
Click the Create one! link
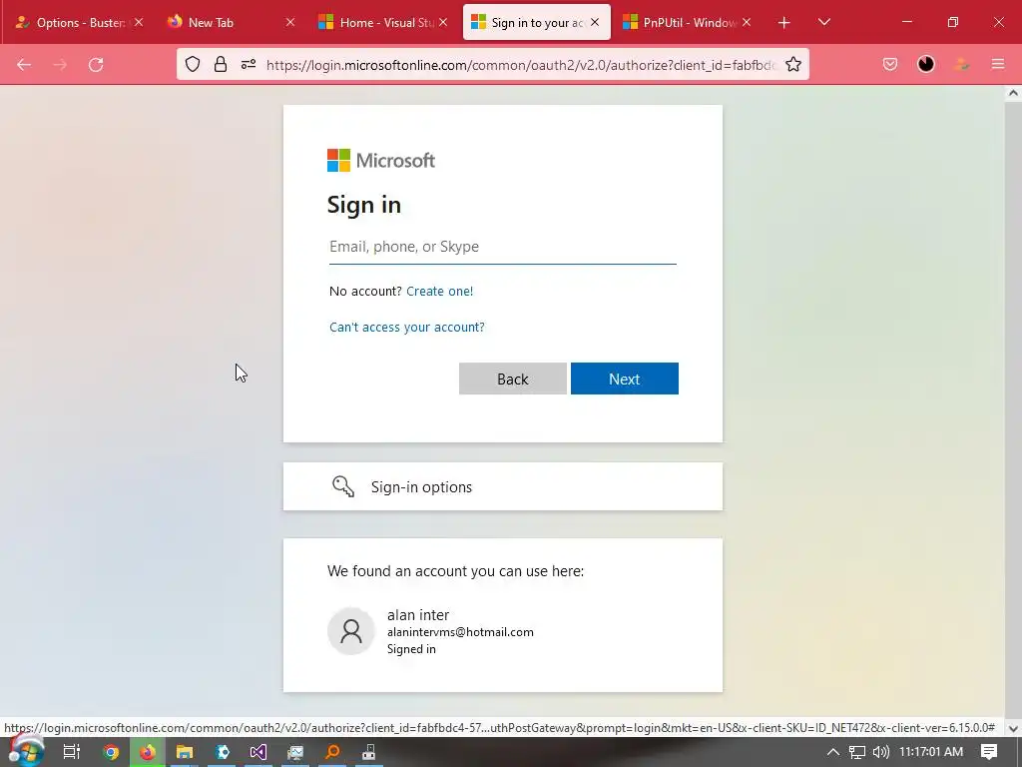[x=439, y=291]
